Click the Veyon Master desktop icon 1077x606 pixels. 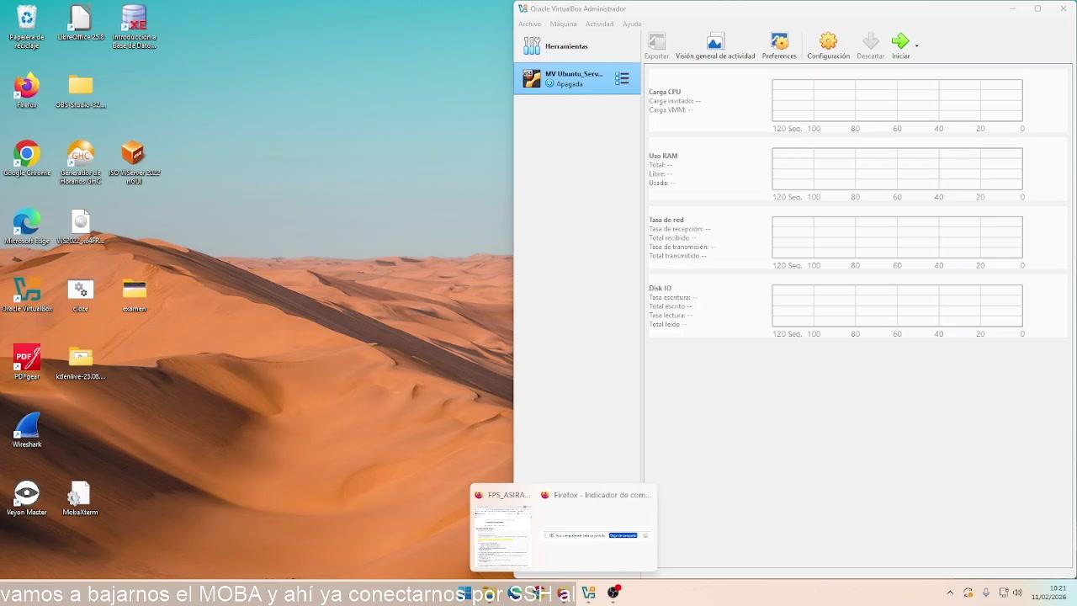click(27, 494)
